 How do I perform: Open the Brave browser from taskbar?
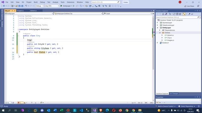pos(101,110)
